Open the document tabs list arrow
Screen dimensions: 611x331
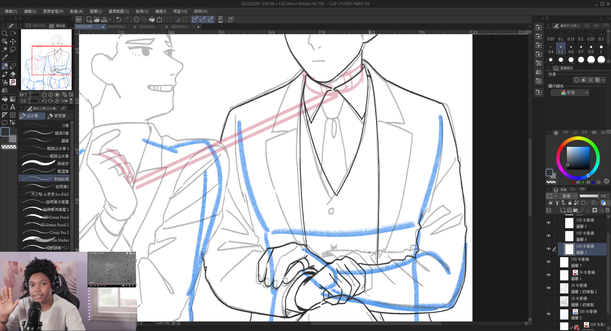[x=530, y=26]
